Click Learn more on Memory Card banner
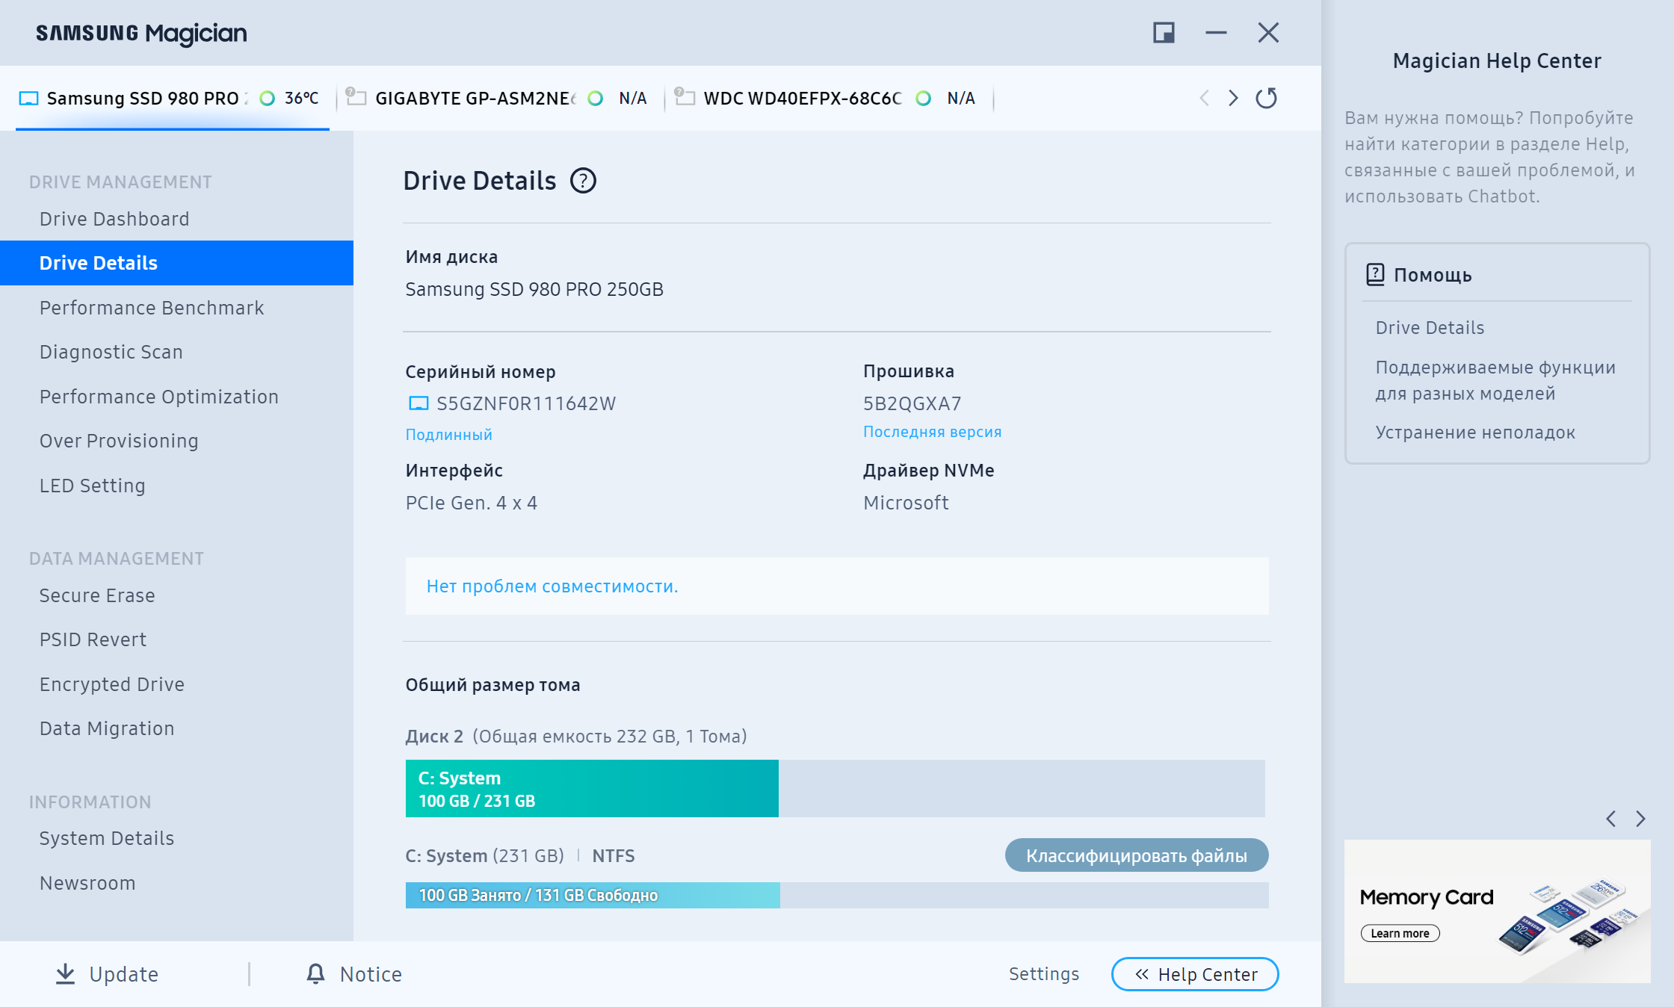 point(1400,933)
